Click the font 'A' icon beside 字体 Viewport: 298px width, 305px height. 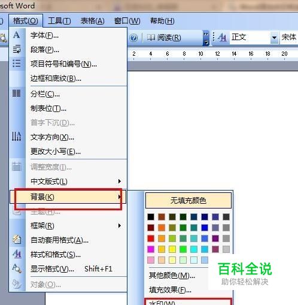point(17,35)
